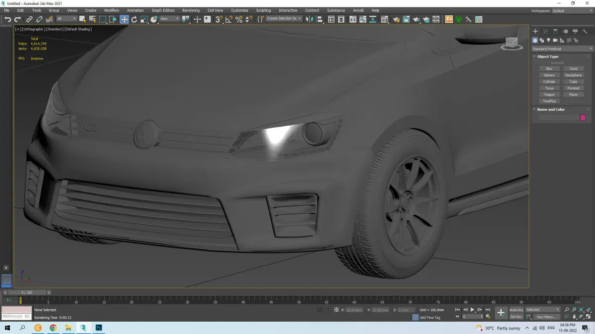Open the Modifiers menu
This screenshot has width=595, height=334.
pos(112,10)
